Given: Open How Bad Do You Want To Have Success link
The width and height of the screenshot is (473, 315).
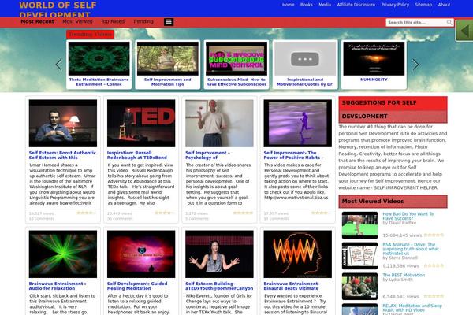Looking at the screenshot, I should [408, 216].
